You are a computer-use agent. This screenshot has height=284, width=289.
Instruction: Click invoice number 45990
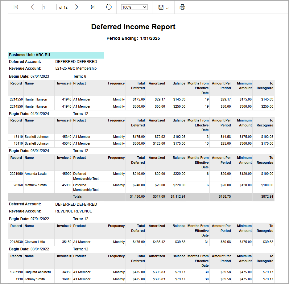(x=67, y=185)
